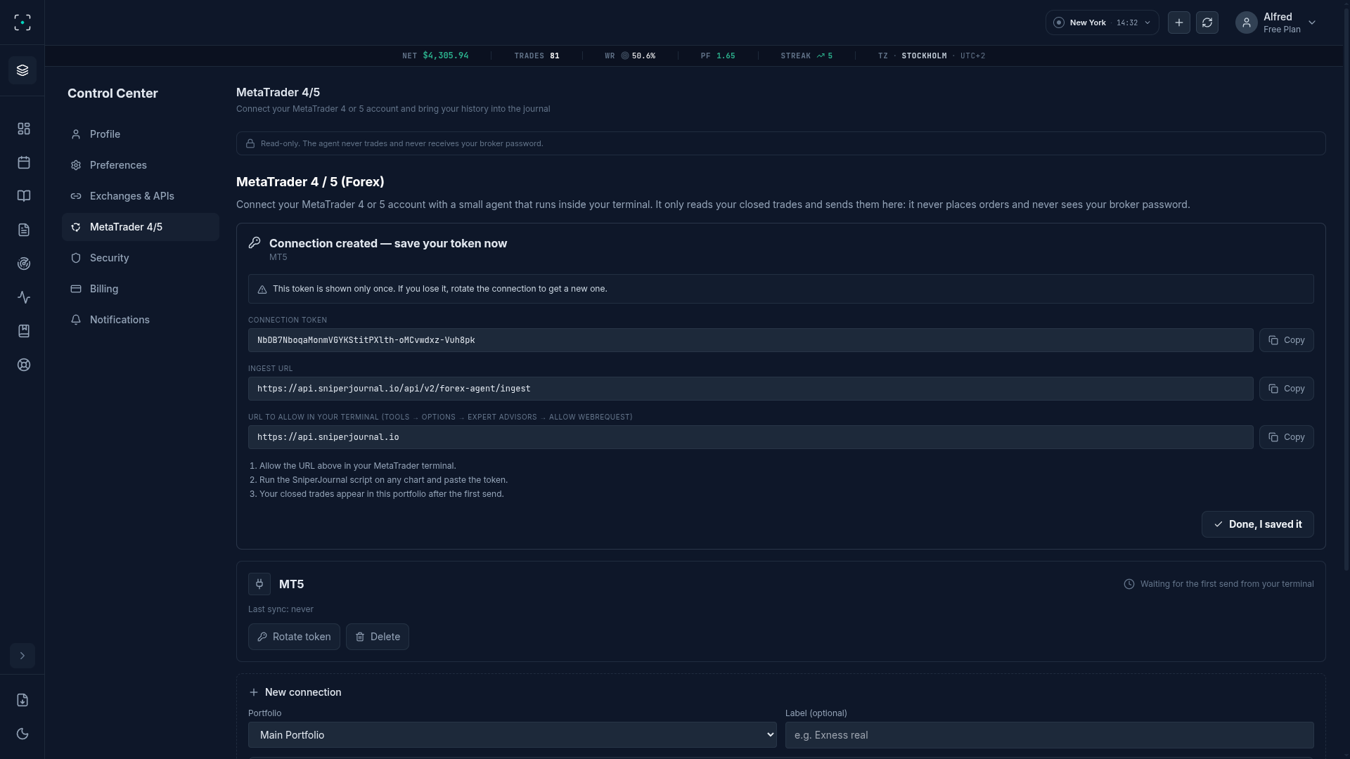Click the MT5 plug connection icon
Image resolution: width=1350 pixels, height=759 pixels.
click(x=259, y=584)
